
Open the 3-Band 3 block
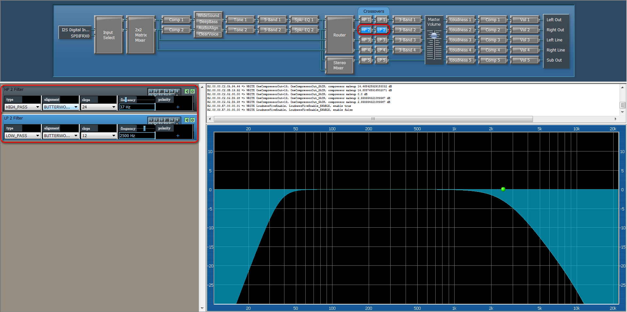pyautogui.click(x=407, y=40)
